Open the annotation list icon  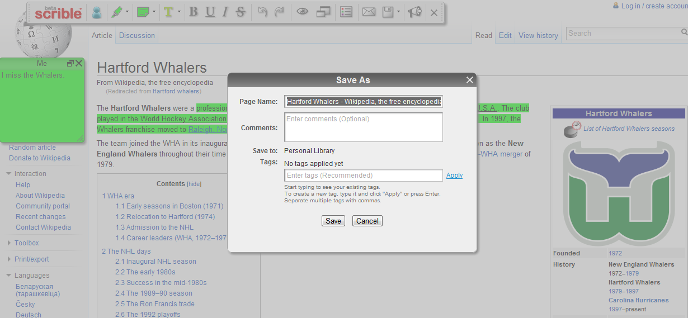coord(346,12)
